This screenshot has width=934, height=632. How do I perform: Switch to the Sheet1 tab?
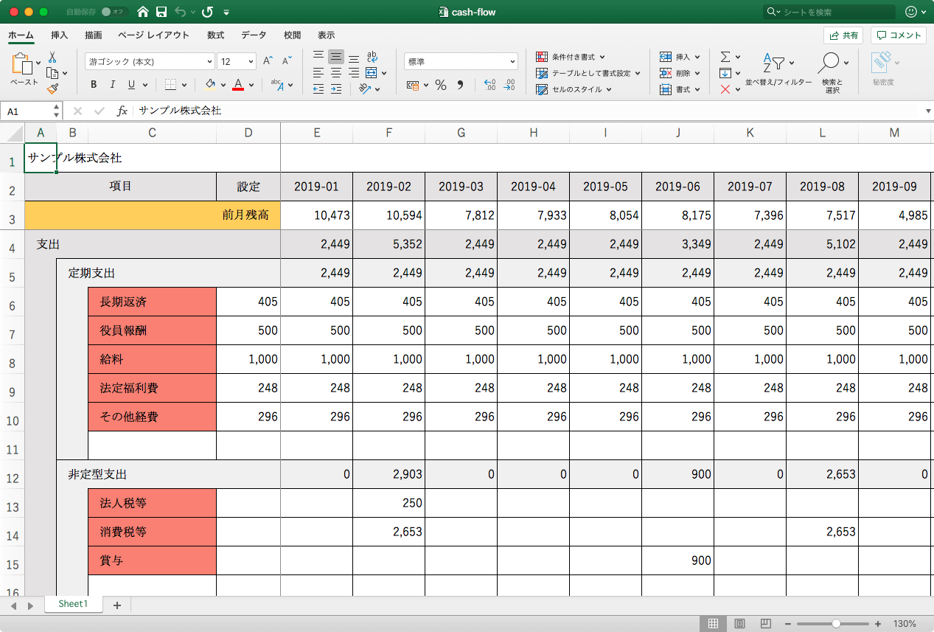73,604
